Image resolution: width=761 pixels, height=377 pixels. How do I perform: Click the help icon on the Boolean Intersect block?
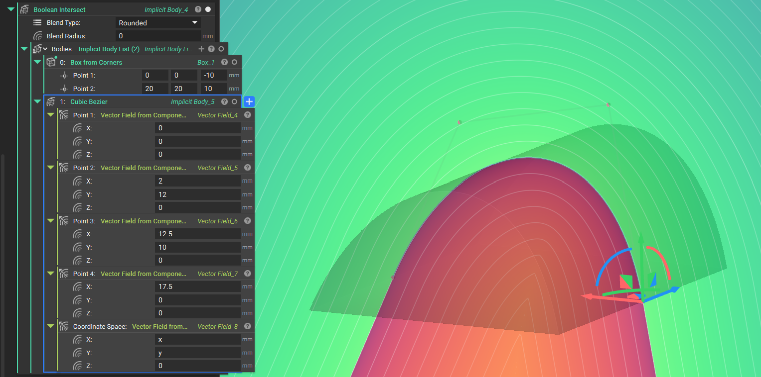(198, 9)
